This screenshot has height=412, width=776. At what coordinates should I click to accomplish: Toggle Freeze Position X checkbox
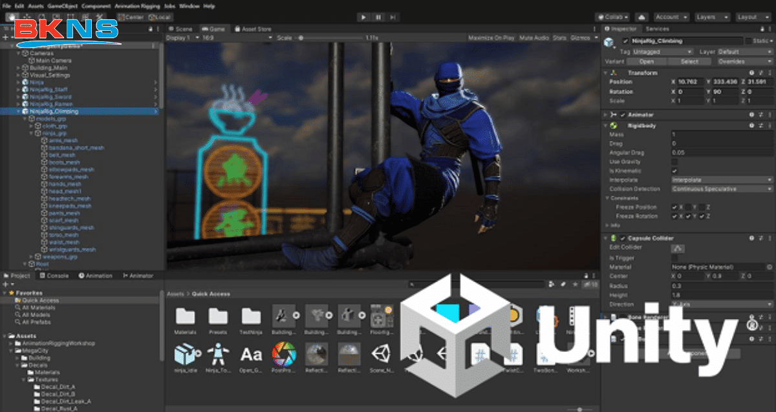pyautogui.click(x=674, y=207)
